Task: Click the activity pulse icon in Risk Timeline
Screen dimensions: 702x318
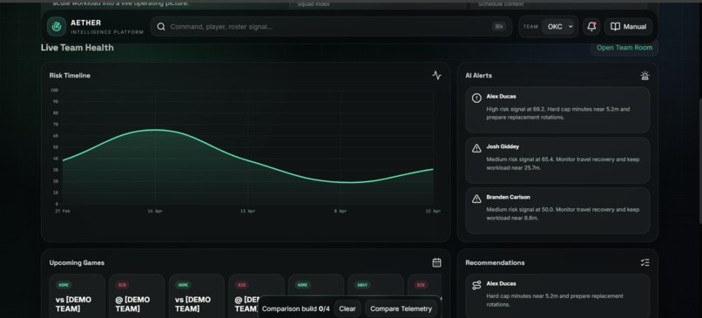Action: pyautogui.click(x=436, y=75)
